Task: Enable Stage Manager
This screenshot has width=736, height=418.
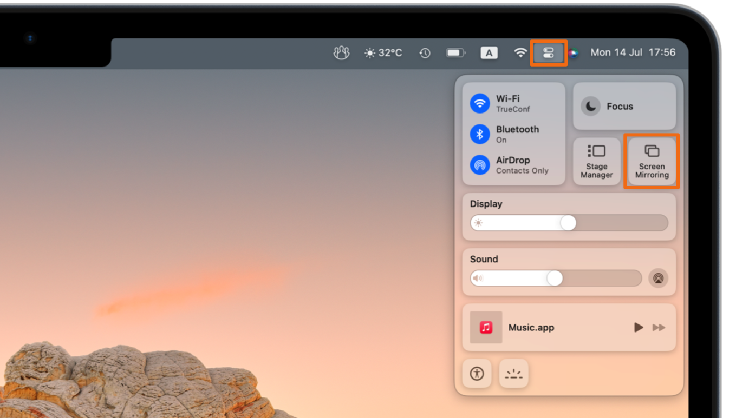Action: point(597,162)
